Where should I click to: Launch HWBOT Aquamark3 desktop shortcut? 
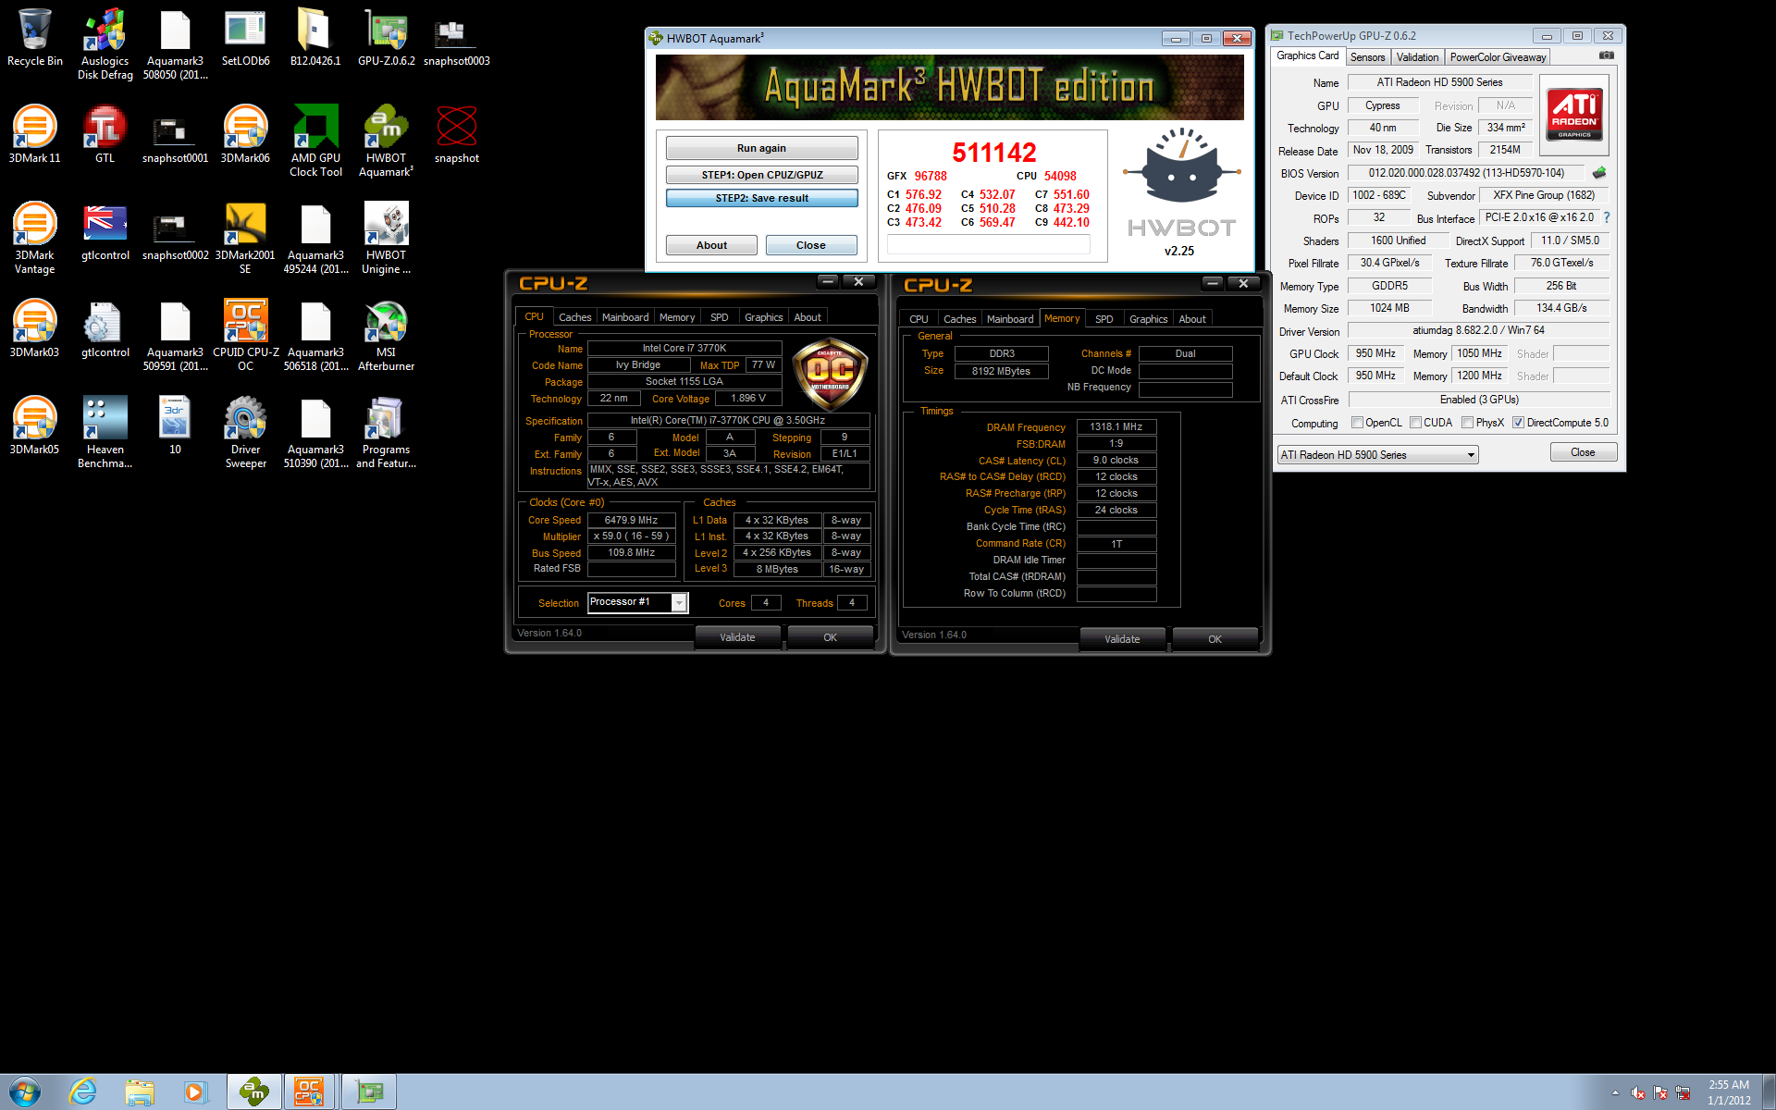click(386, 141)
